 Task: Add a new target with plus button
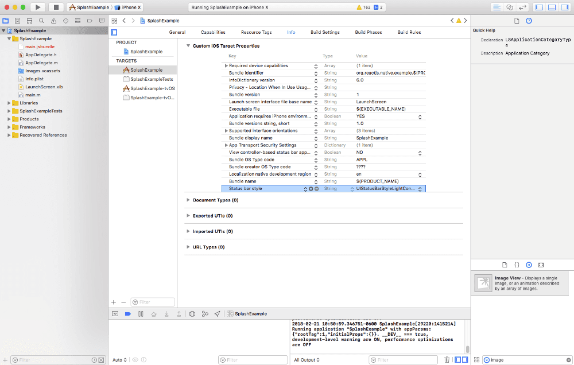click(114, 302)
